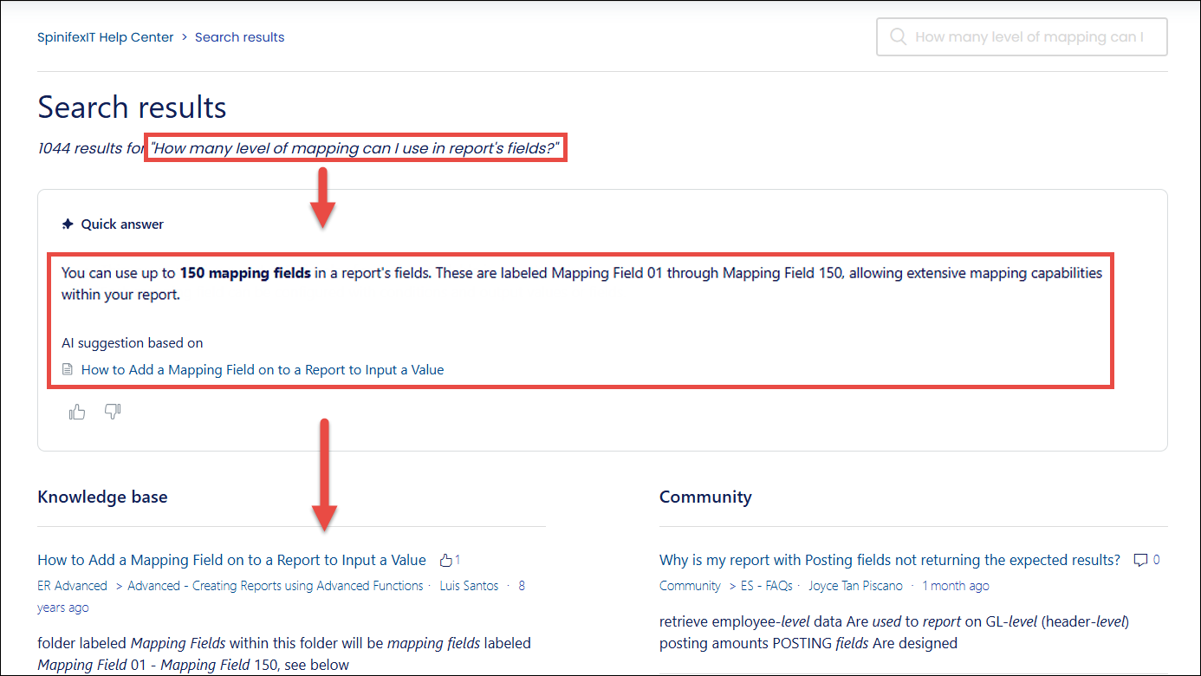
Task: Open the ES - FAQs topic link
Action: (x=766, y=586)
